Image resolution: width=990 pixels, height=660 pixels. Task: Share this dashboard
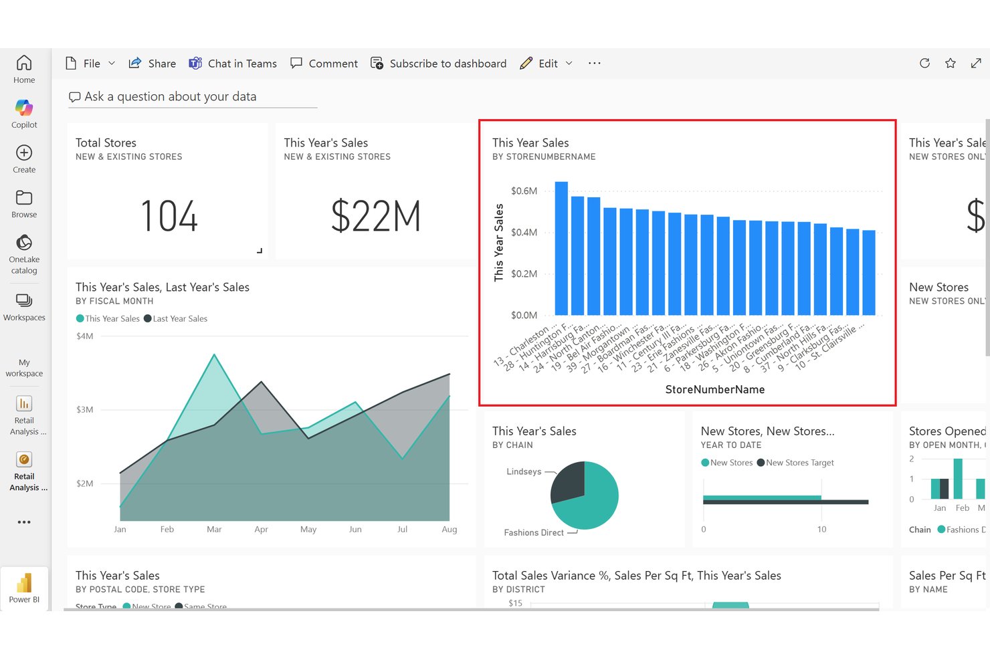click(x=153, y=64)
